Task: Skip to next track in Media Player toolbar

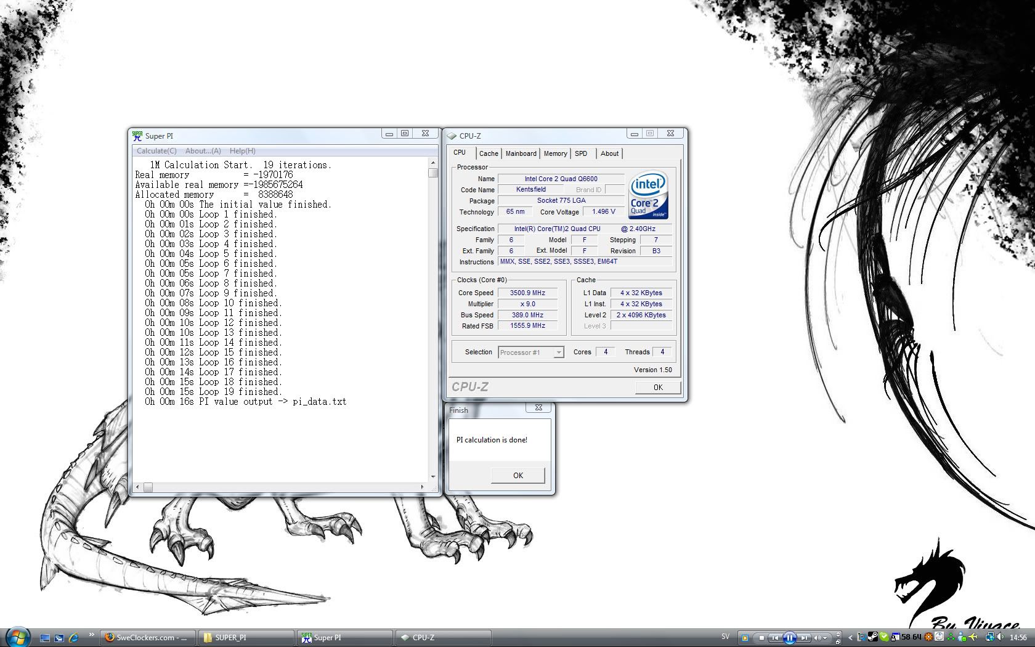Action: [x=804, y=638]
